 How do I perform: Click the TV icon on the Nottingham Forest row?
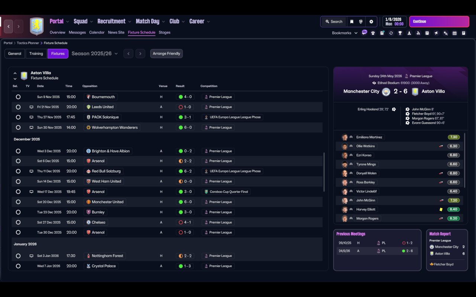pos(32,256)
